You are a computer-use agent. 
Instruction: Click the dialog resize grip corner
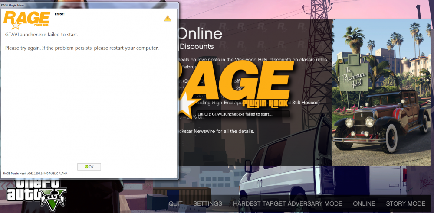click(x=176, y=176)
